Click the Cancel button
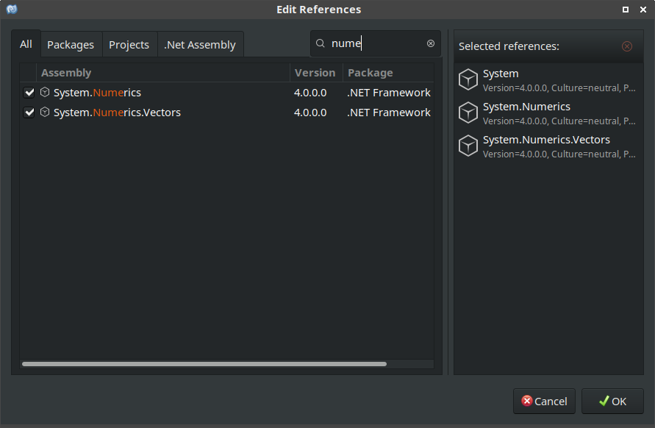The height and width of the screenshot is (428, 655). click(x=544, y=402)
